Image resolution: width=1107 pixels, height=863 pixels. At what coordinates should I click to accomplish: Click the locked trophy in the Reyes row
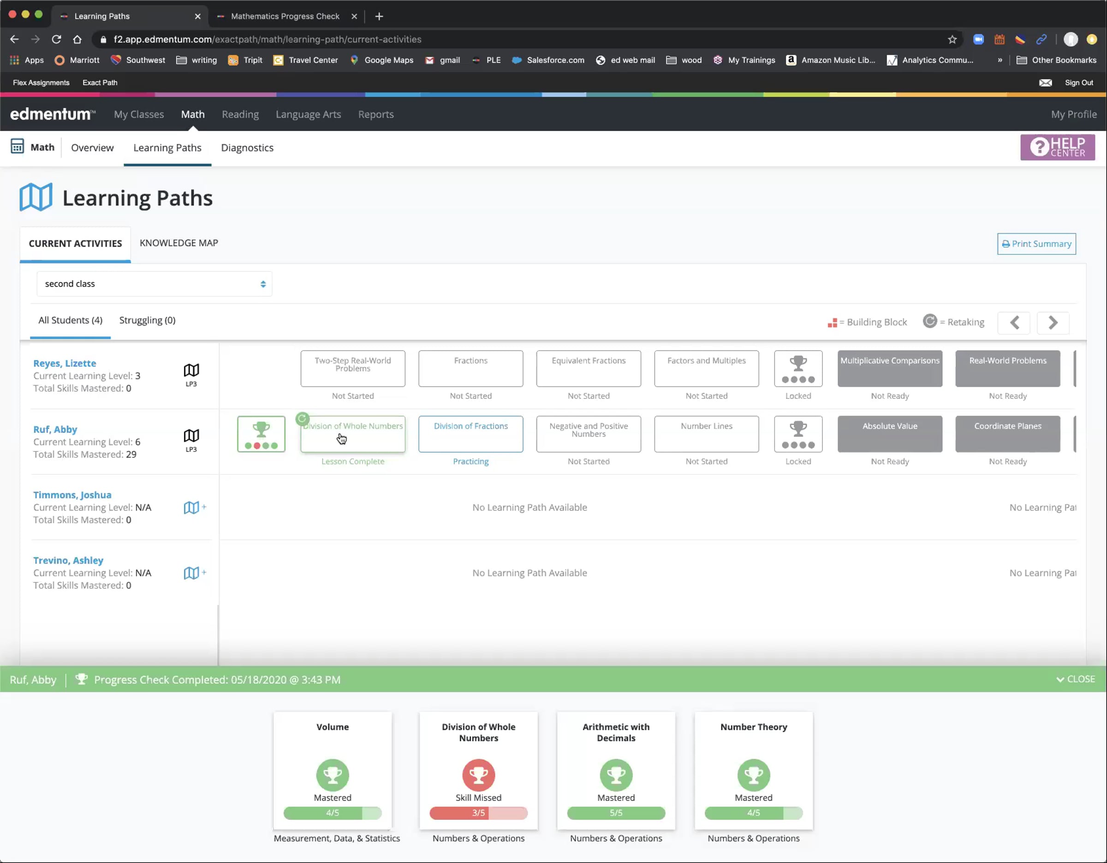point(798,369)
